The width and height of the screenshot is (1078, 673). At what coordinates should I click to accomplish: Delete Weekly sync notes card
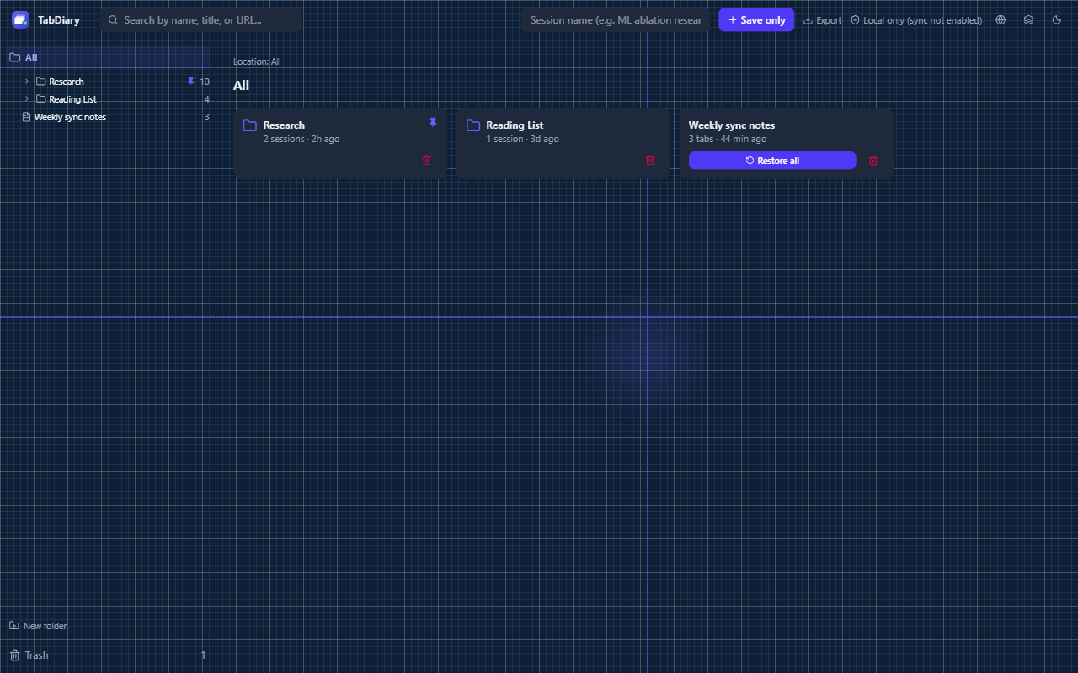pos(873,160)
